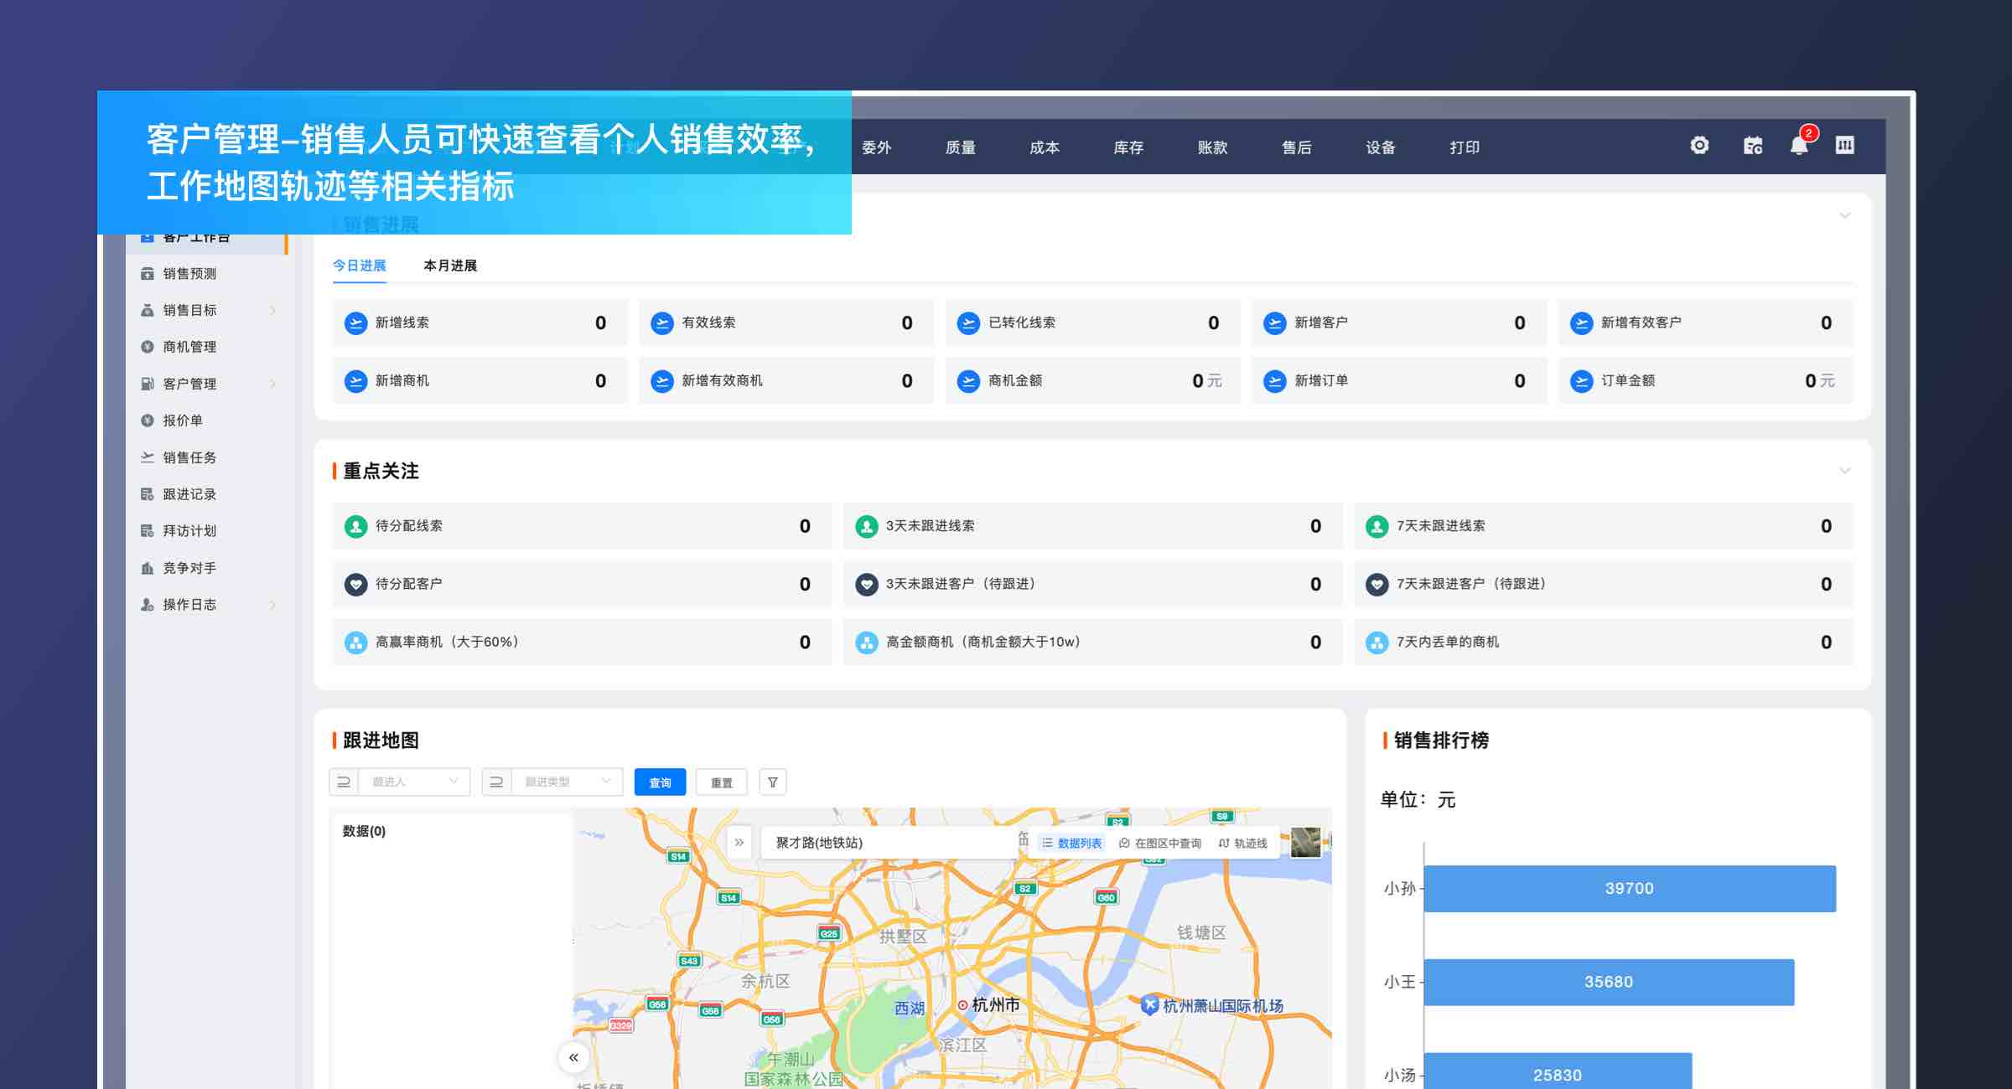Open the 库存 menu

(1128, 148)
